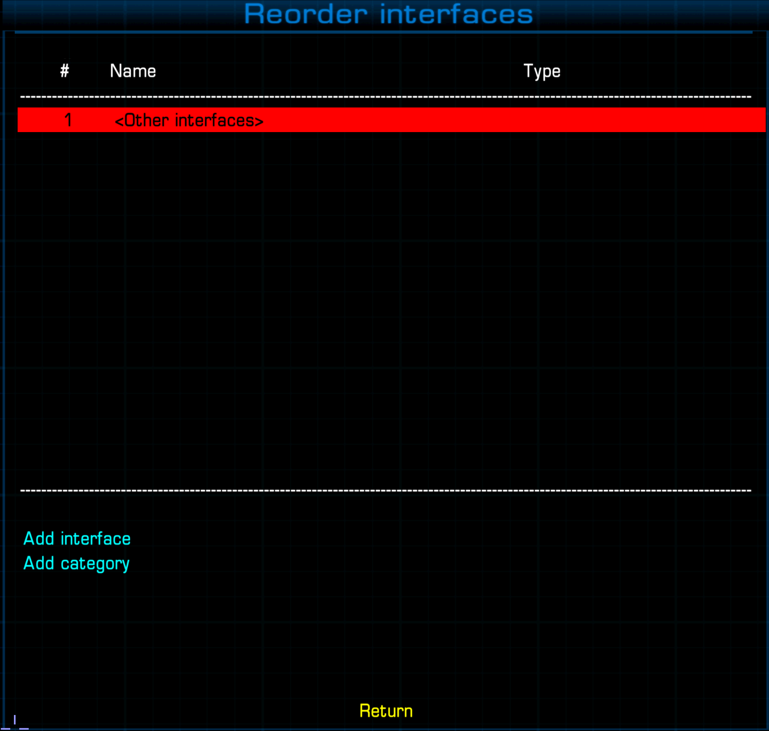Viewport: 769px width, 731px height.
Task: Click the Add category option
Action: tap(77, 564)
